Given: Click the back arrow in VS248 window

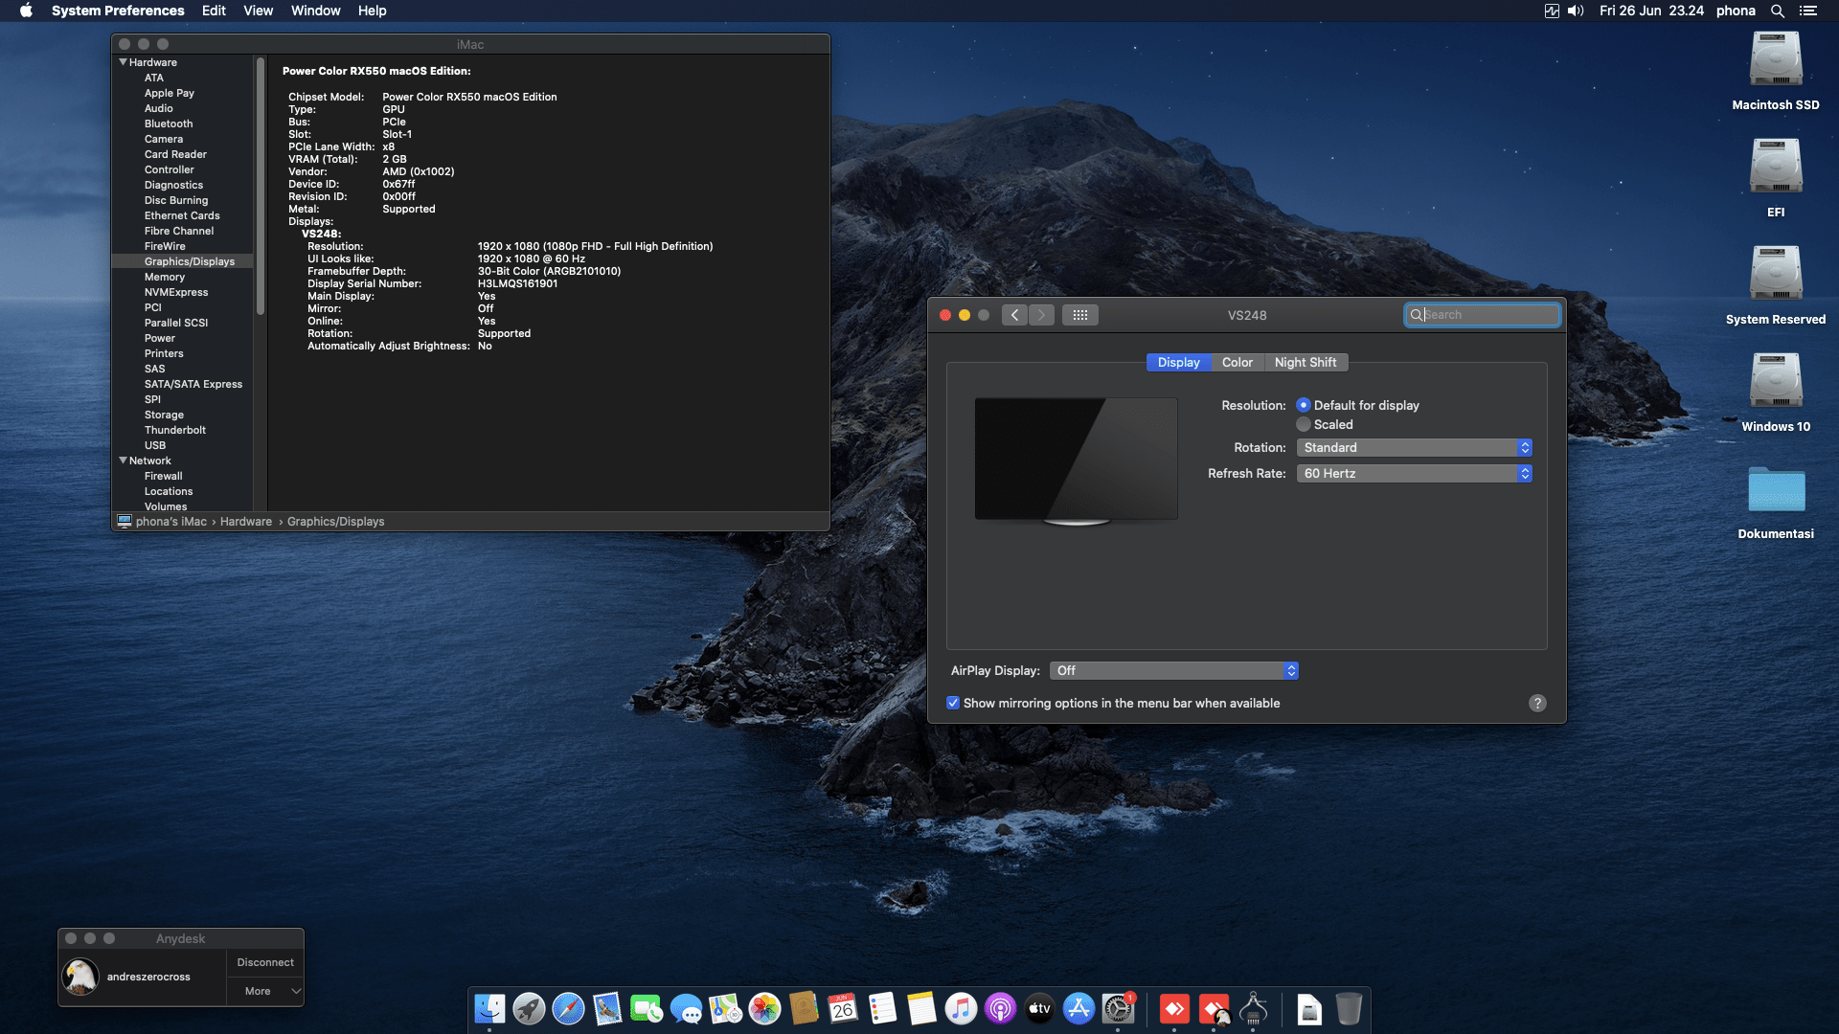Looking at the screenshot, I should [x=1014, y=315].
